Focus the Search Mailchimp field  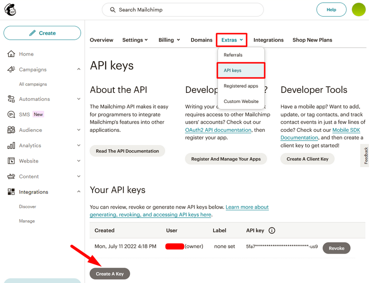[x=183, y=10]
